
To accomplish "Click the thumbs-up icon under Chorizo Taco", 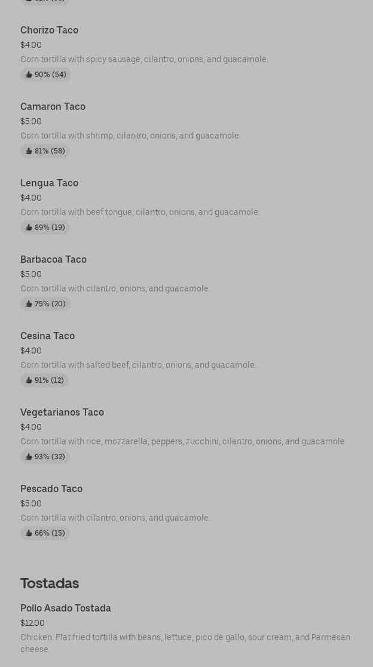I will pos(29,75).
